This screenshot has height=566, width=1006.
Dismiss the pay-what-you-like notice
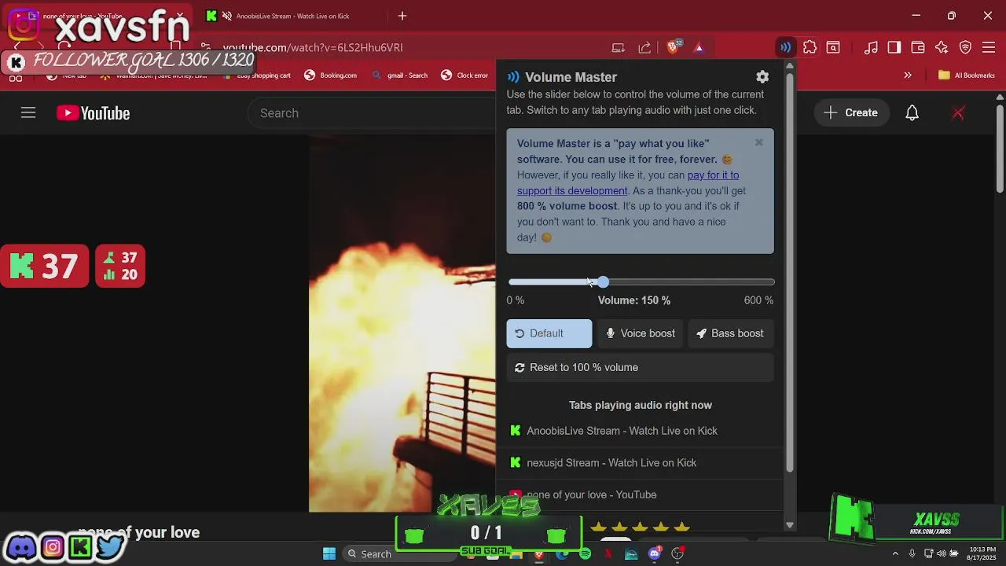(x=758, y=142)
